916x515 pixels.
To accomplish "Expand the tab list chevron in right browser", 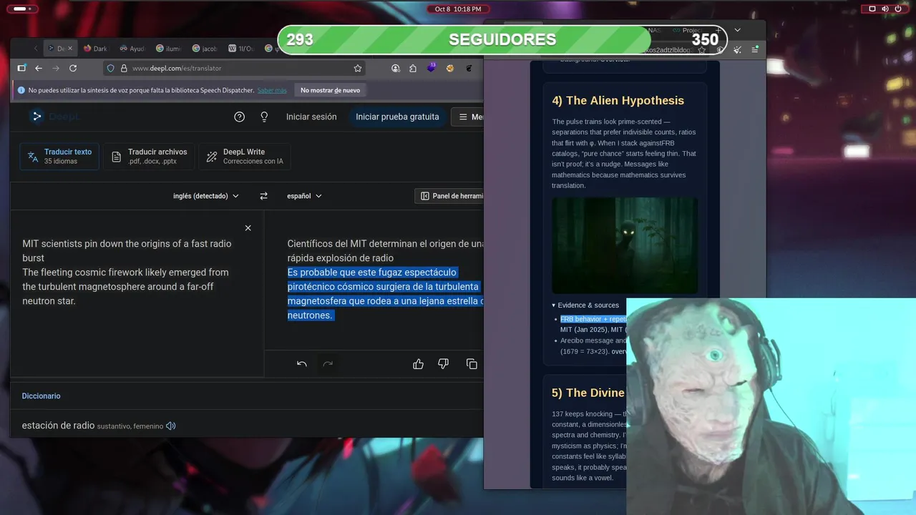I will point(738,30).
